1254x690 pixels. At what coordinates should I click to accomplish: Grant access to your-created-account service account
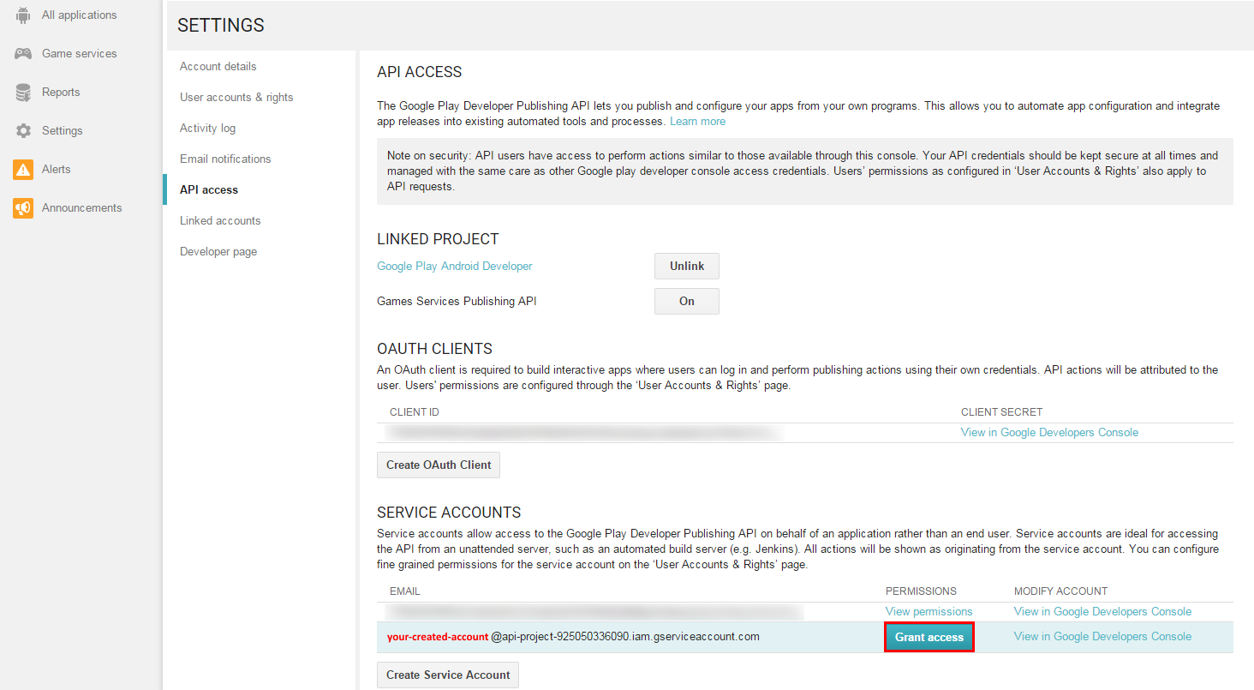(x=929, y=637)
